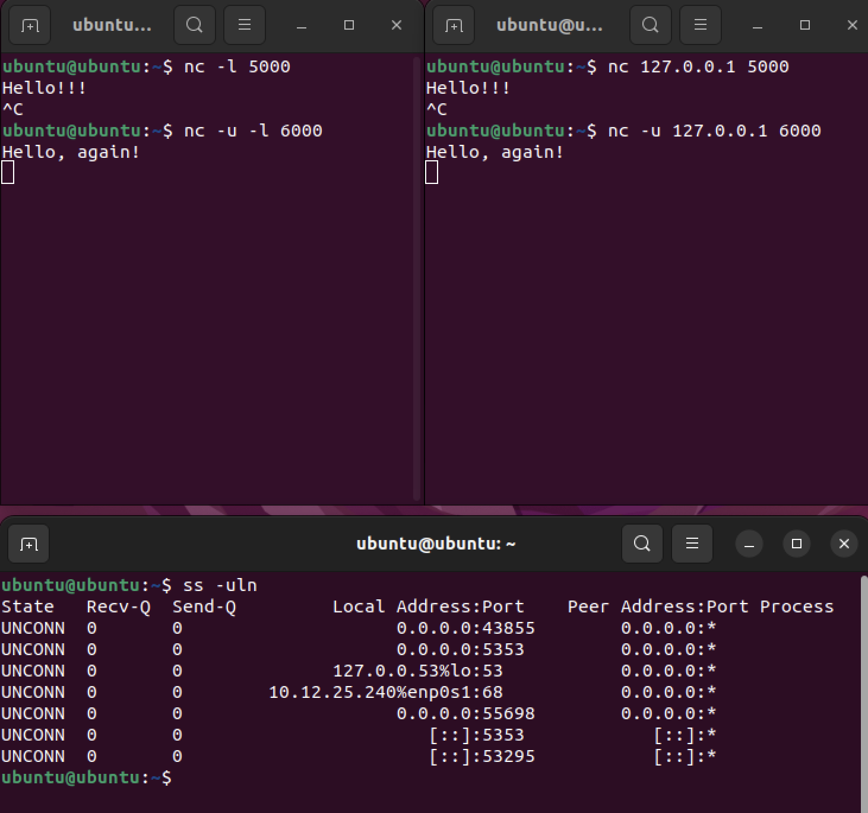The image size is (868, 813).
Task: Minimize the bottom terminal window
Action: coord(749,544)
